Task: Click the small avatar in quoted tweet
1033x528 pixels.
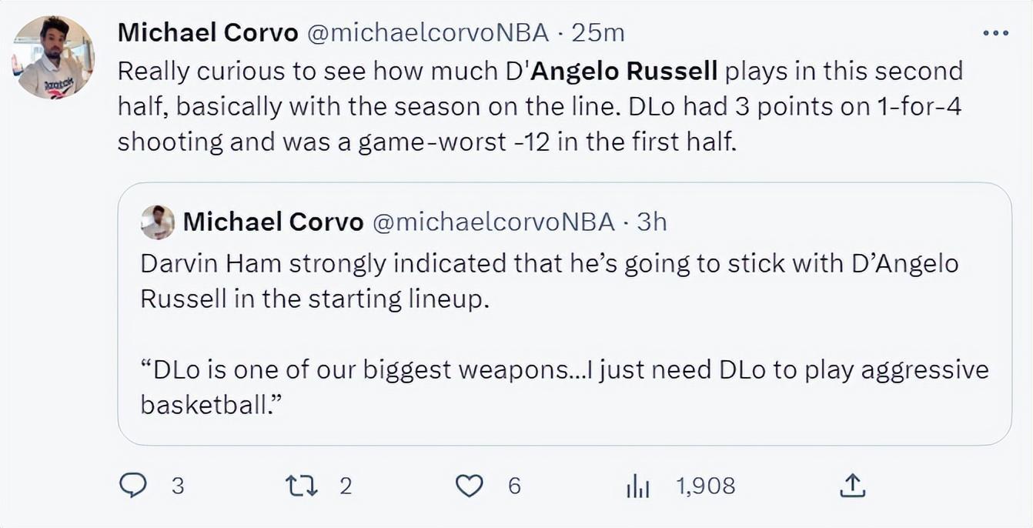Action: tap(158, 222)
